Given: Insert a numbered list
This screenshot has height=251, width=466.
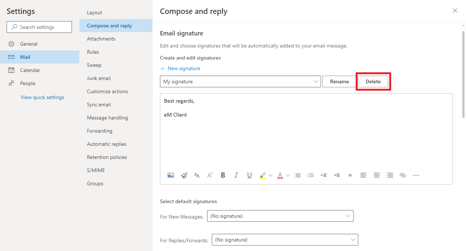Looking at the screenshot, I should point(311,175).
